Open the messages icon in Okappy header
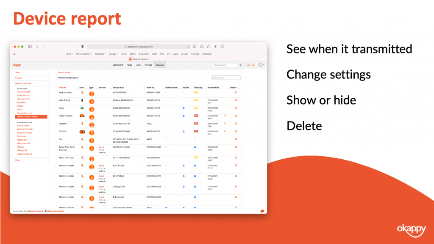The width and height of the screenshot is (434, 244). pos(248,65)
